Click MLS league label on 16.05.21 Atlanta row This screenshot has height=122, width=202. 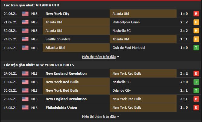tap(35, 48)
